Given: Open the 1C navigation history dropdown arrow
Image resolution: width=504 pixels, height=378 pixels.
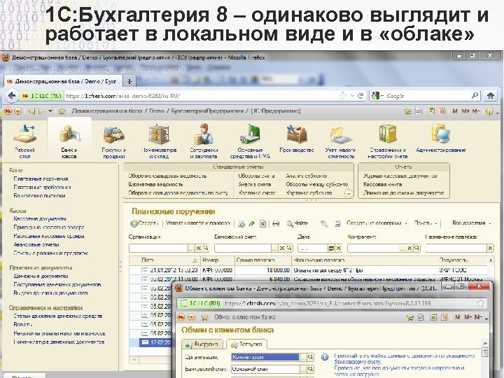Looking at the screenshot, I should click(x=50, y=111).
